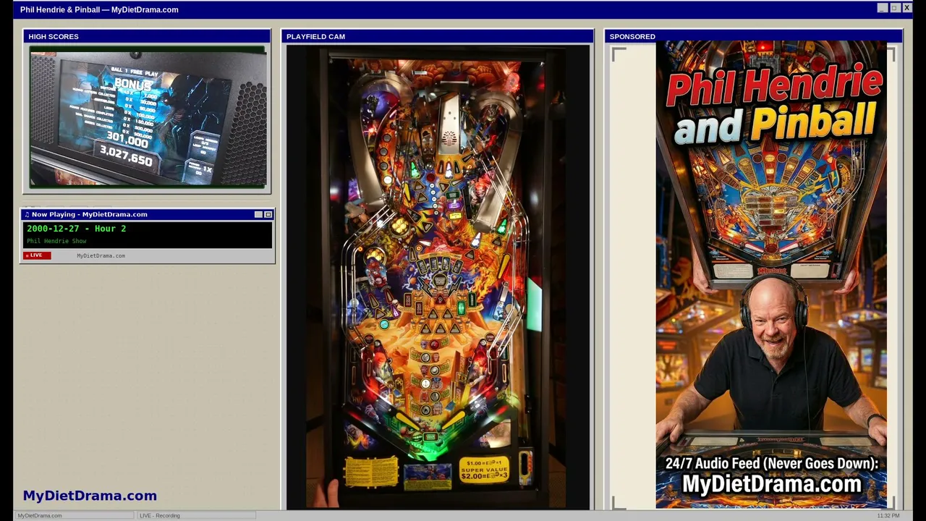
Task: Click the PLAYFIELD CAM panel title
Action: point(315,36)
